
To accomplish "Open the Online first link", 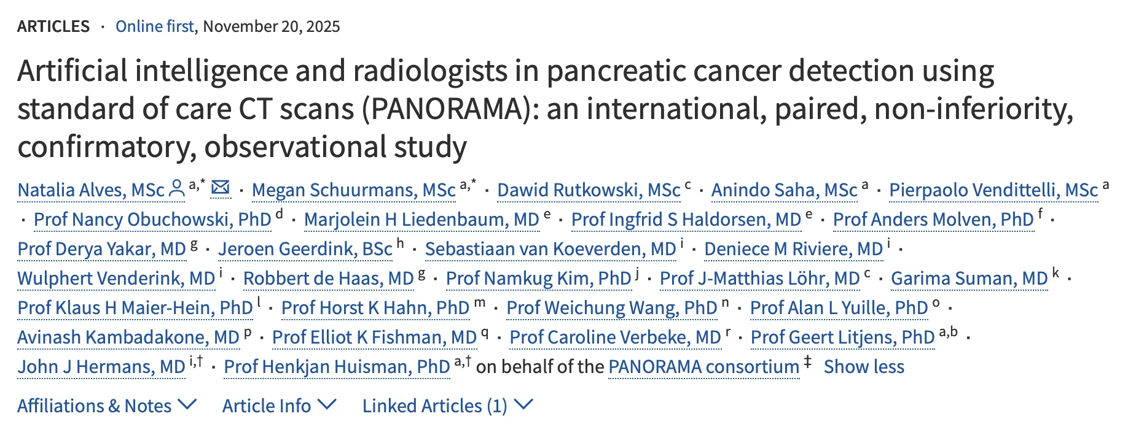I will pos(155,26).
